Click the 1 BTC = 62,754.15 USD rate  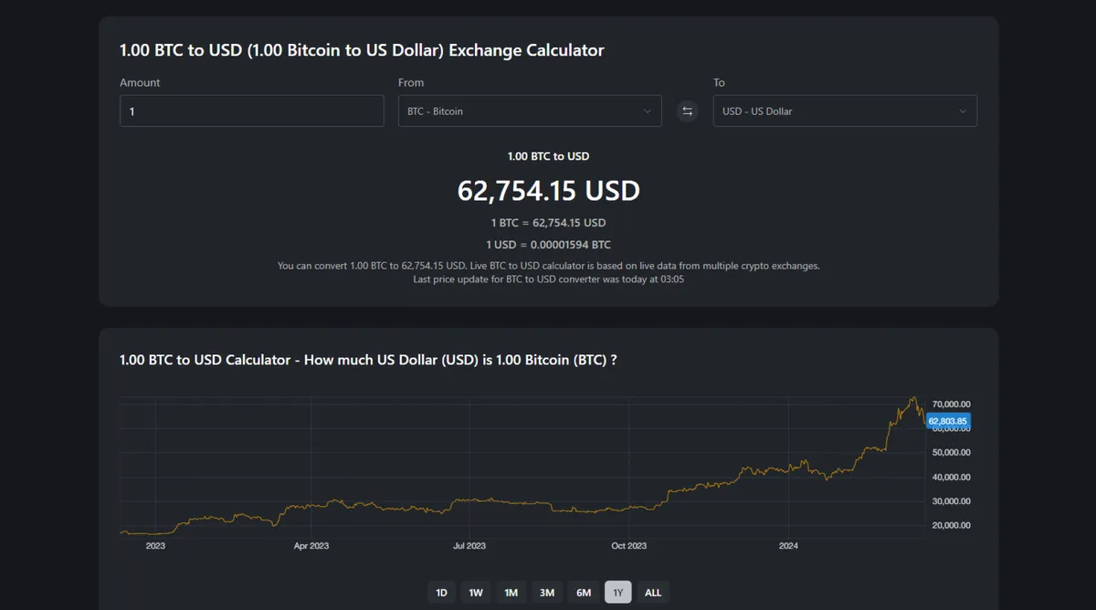coord(548,222)
